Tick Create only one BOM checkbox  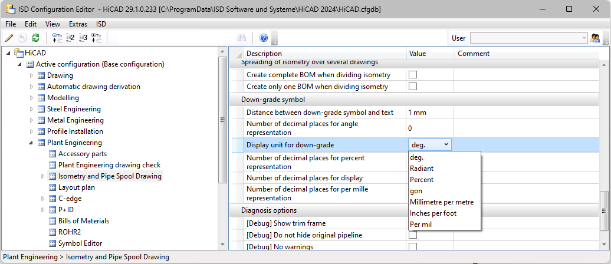pyautogui.click(x=412, y=87)
